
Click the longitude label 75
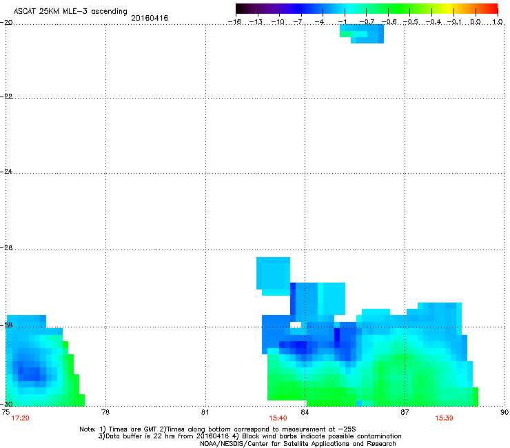pos(6,412)
